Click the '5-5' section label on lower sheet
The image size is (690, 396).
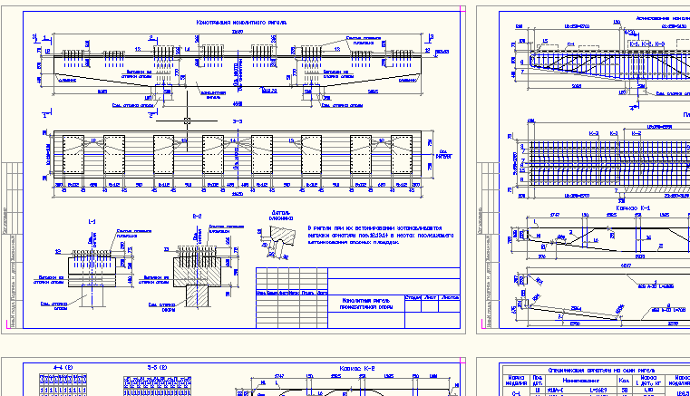pos(158,367)
